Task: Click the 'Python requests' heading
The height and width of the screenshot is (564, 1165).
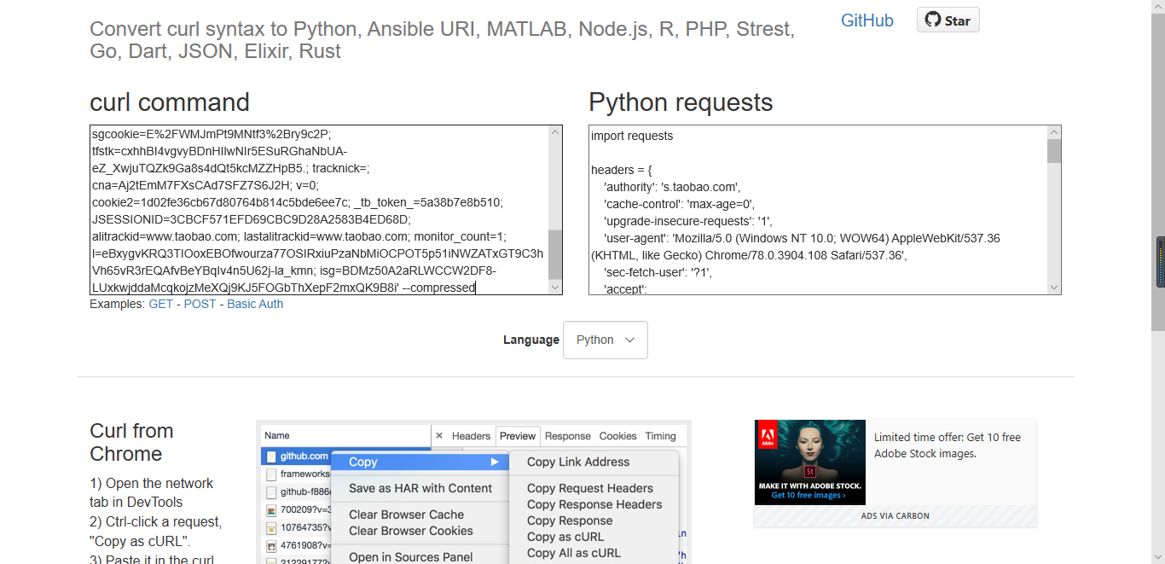Action: [681, 102]
